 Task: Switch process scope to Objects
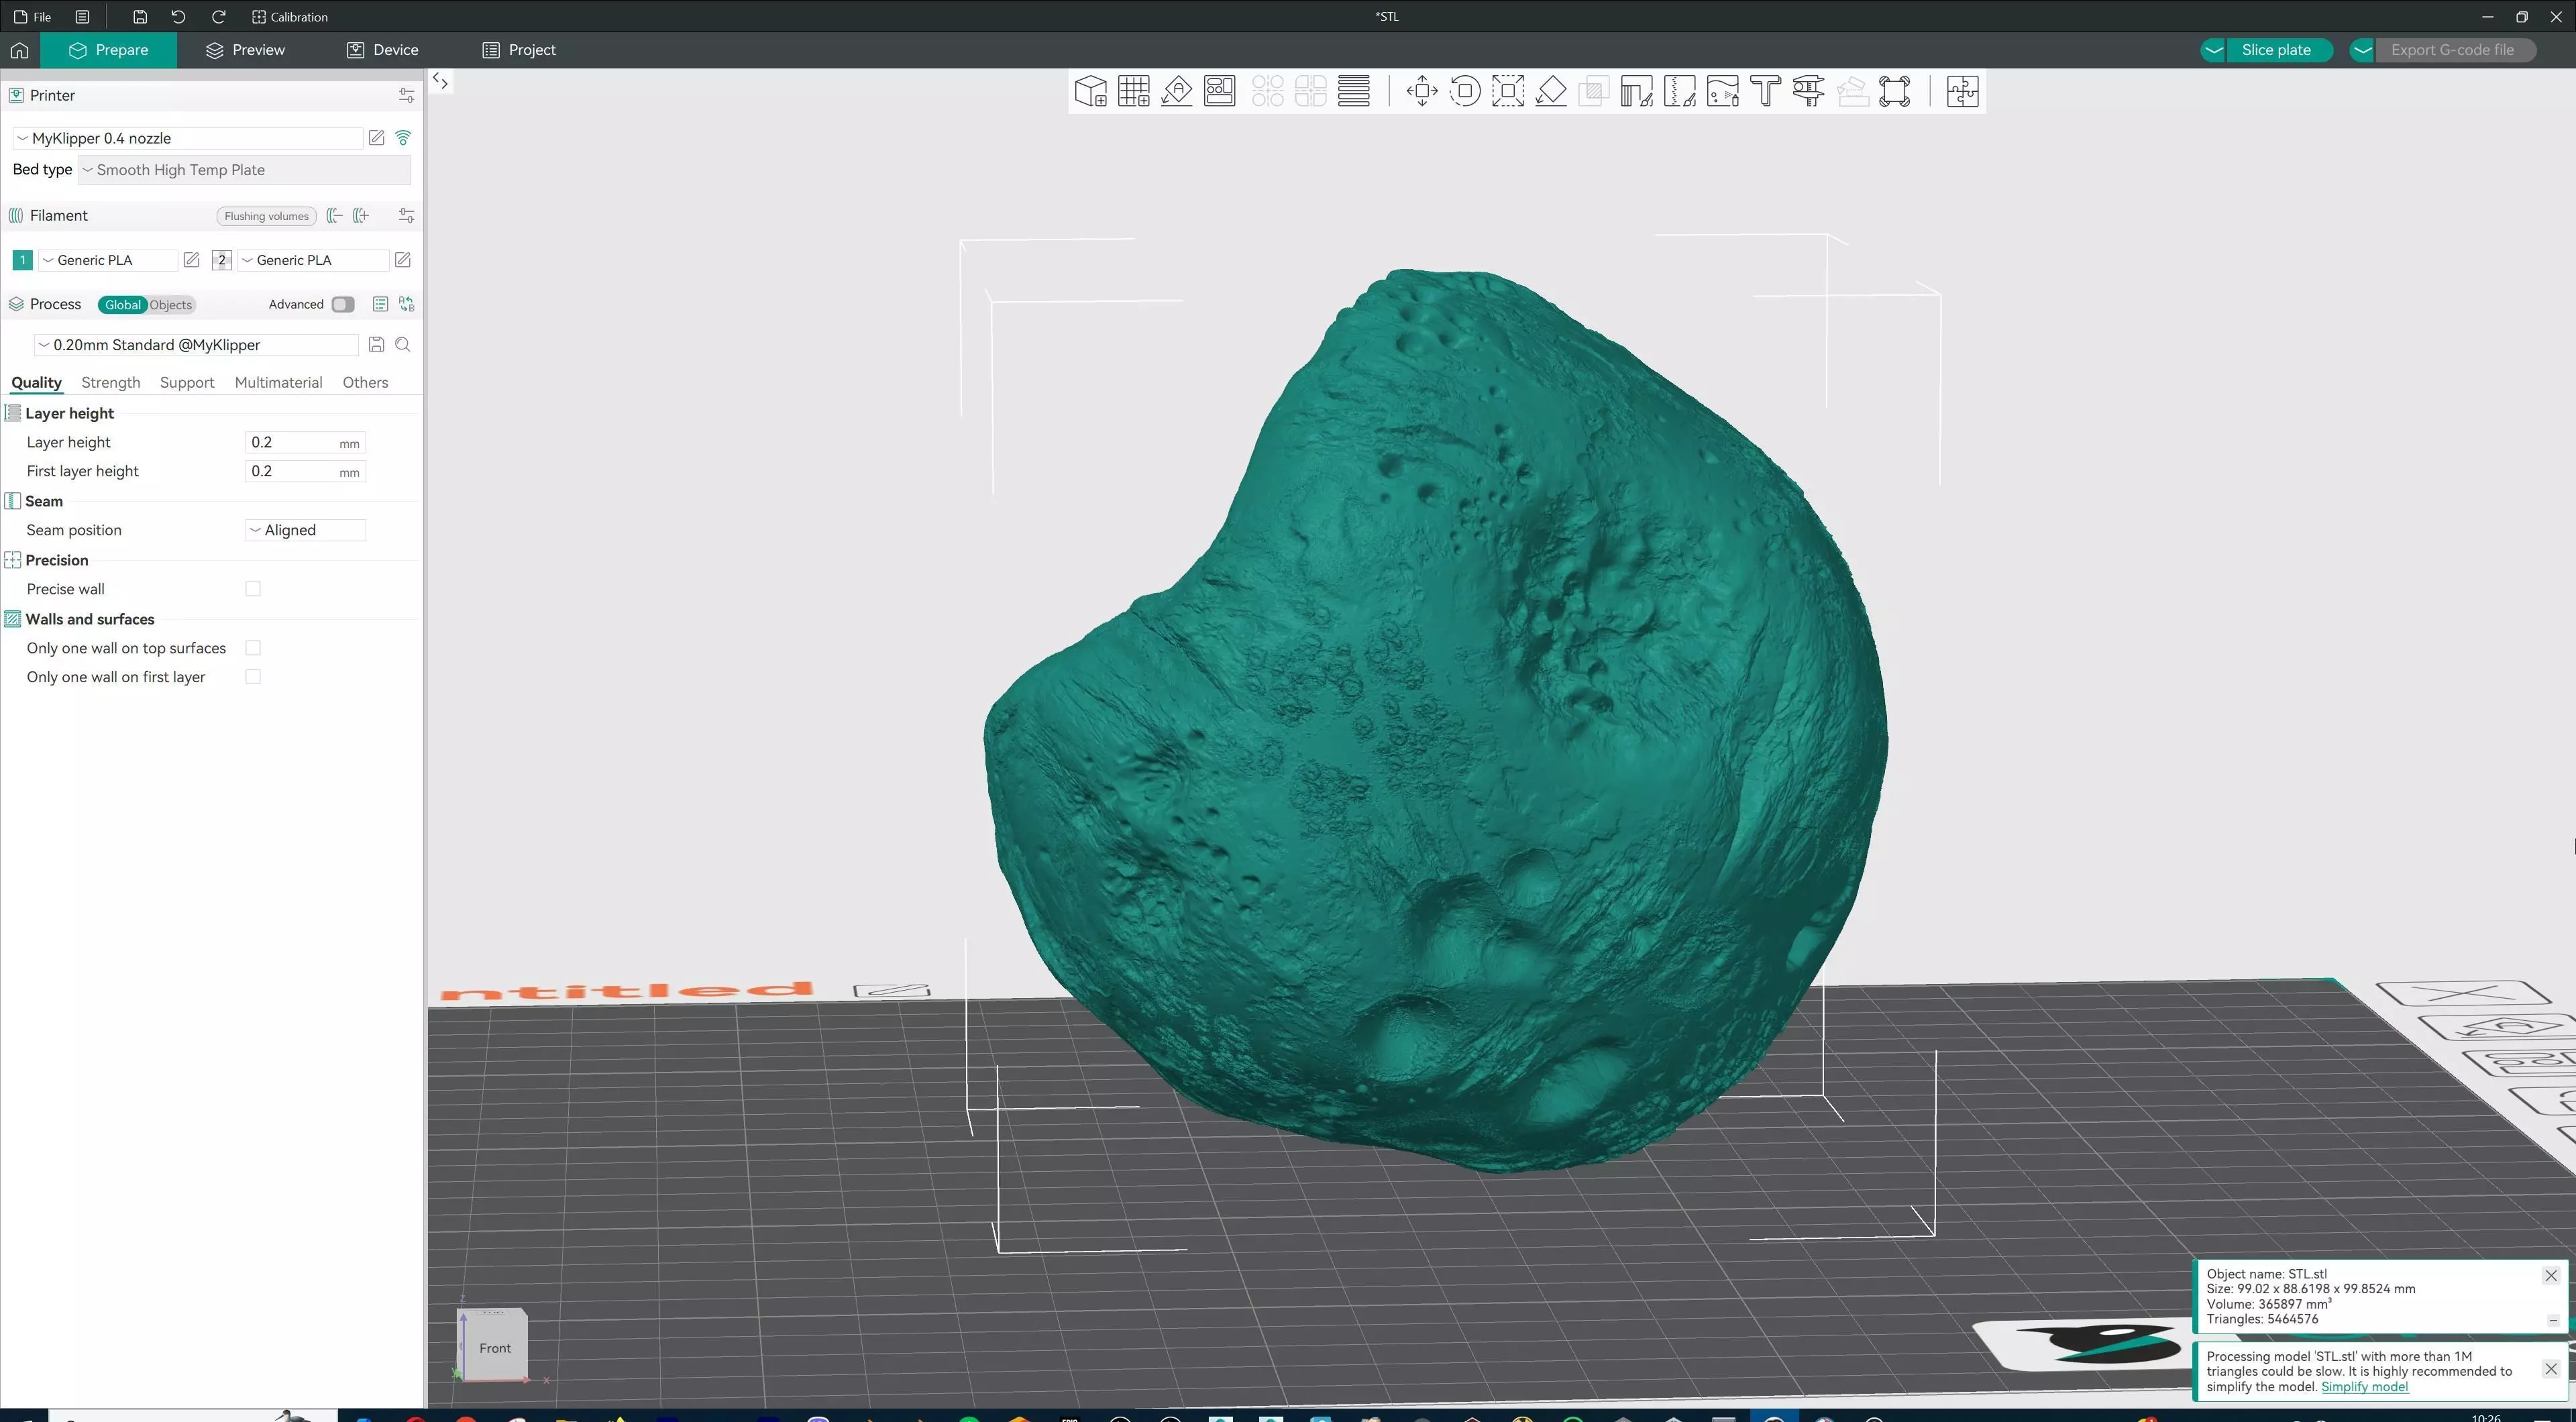pos(171,305)
